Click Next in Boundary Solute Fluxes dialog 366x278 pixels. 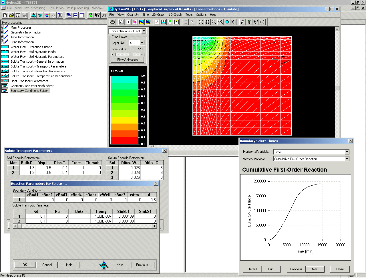pos(315,269)
